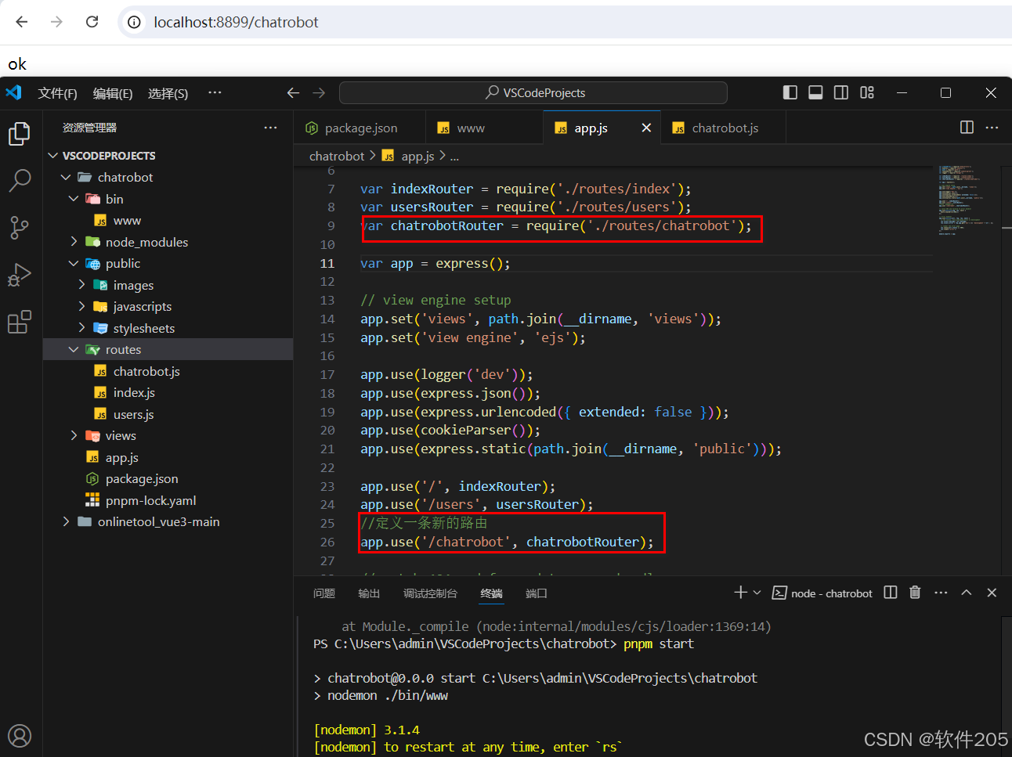The width and height of the screenshot is (1012, 757).
Task: Collapse the public folder
Action: [x=74, y=263]
